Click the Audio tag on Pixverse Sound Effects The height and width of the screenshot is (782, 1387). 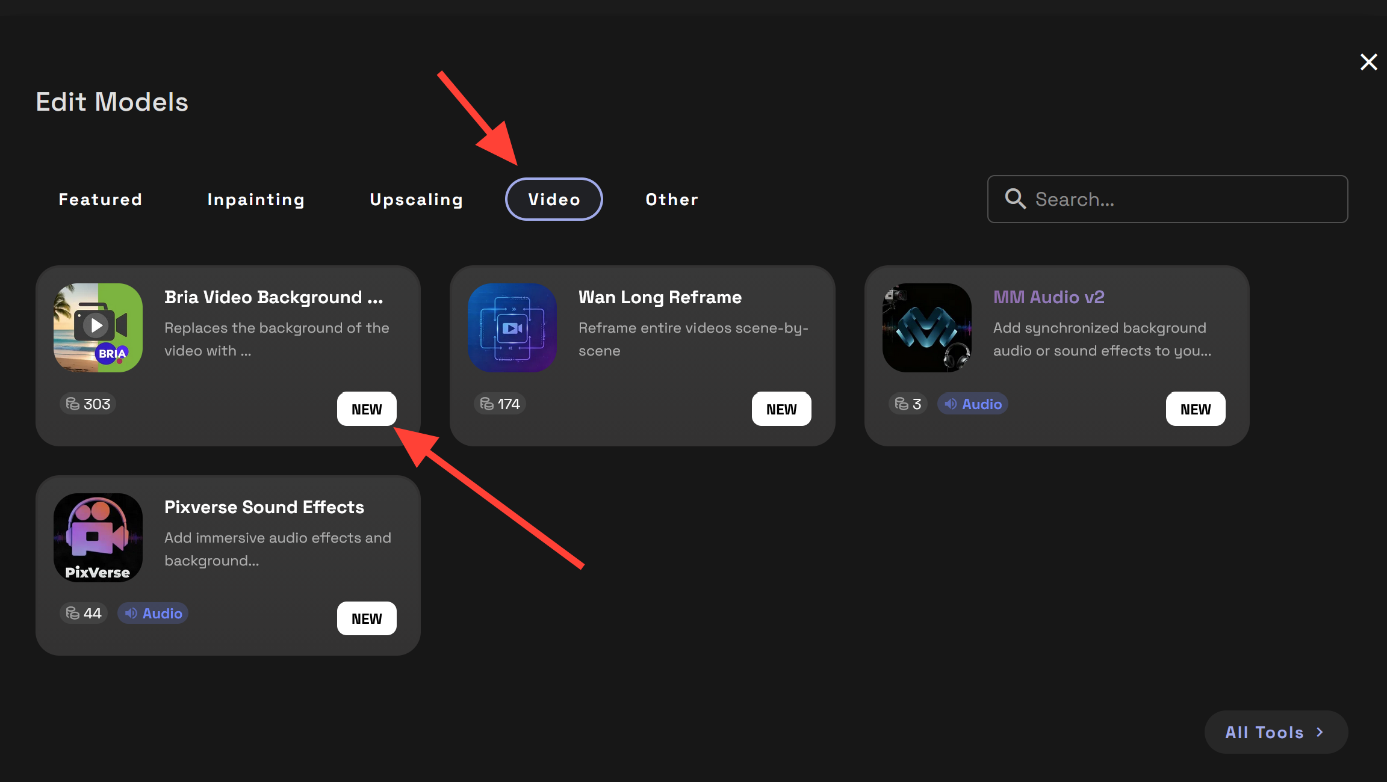[153, 613]
